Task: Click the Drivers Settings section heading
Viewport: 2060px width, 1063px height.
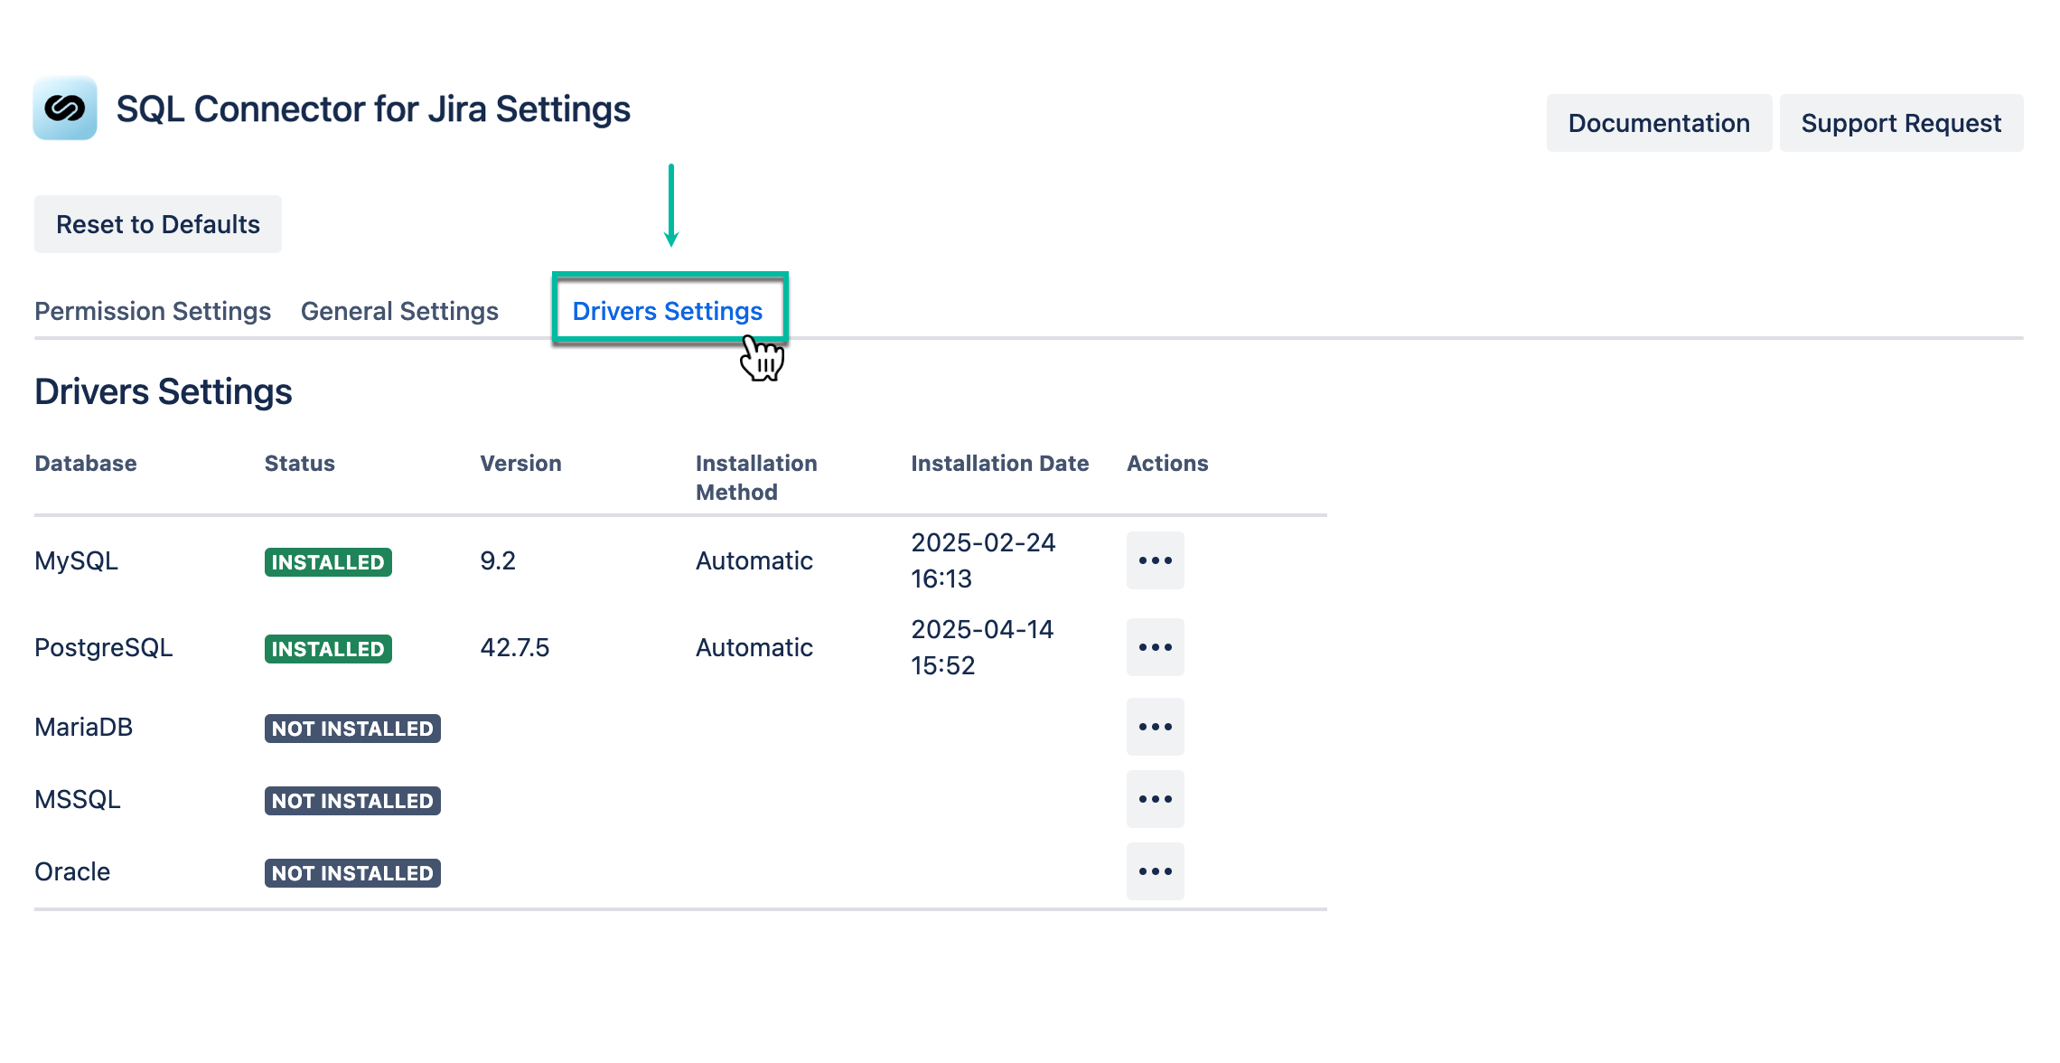Action: pyautogui.click(x=164, y=391)
